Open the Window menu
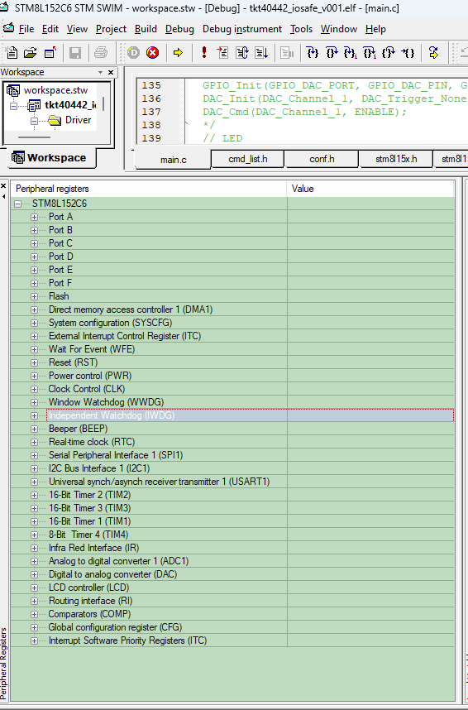The width and height of the screenshot is (468, 710). [339, 29]
